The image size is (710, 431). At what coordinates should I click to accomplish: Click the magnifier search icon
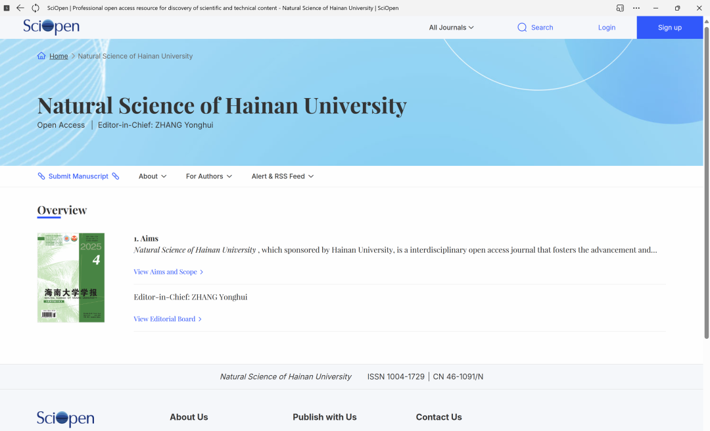coord(522,27)
